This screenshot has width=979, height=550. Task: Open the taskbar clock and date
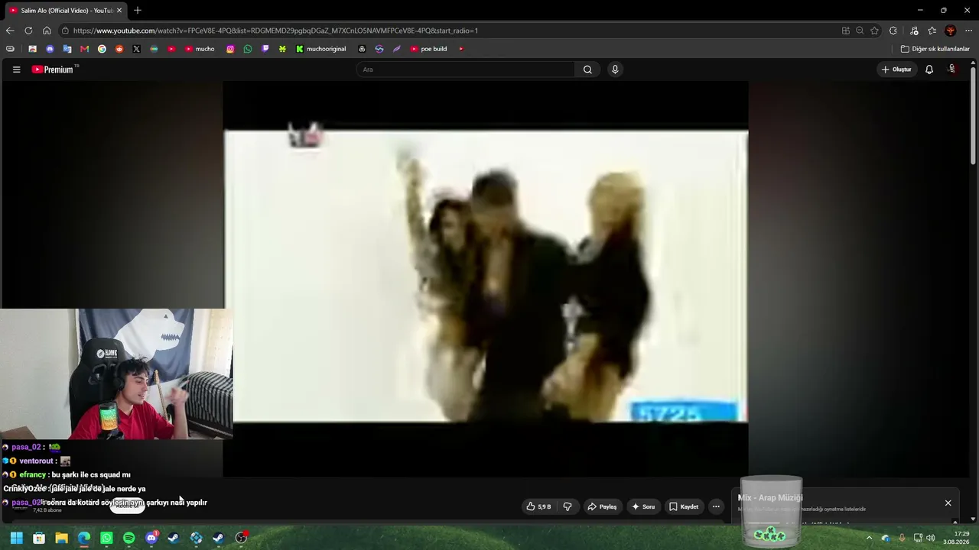(958, 538)
